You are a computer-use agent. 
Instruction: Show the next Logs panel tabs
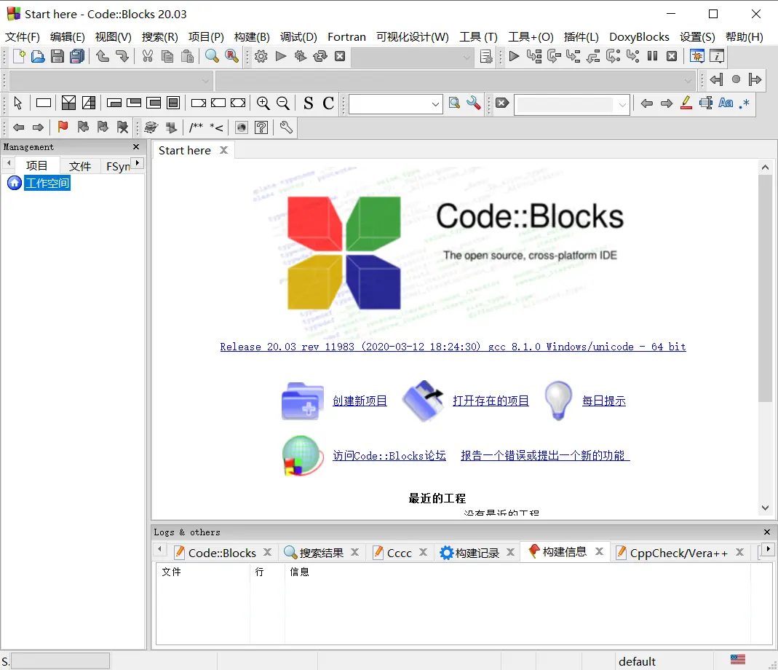pos(768,549)
